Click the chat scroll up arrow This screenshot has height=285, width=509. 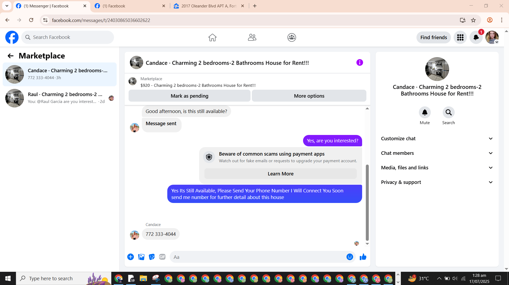(367, 108)
